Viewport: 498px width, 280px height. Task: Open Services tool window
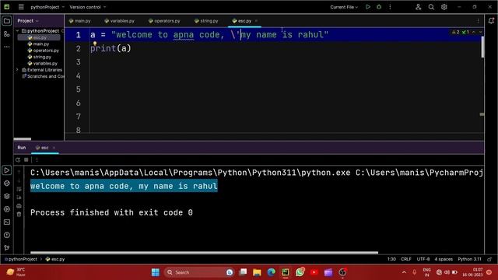(7, 209)
